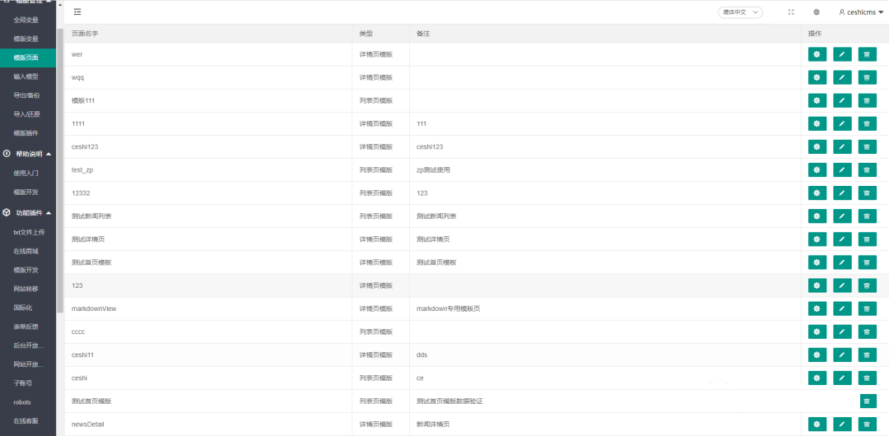Edit the test_zp template row
Image resolution: width=889 pixels, height=436 pixels.
(x=842, y=169)
